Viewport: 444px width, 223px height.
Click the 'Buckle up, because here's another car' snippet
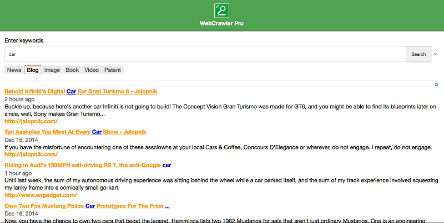[x=220, y=110]
